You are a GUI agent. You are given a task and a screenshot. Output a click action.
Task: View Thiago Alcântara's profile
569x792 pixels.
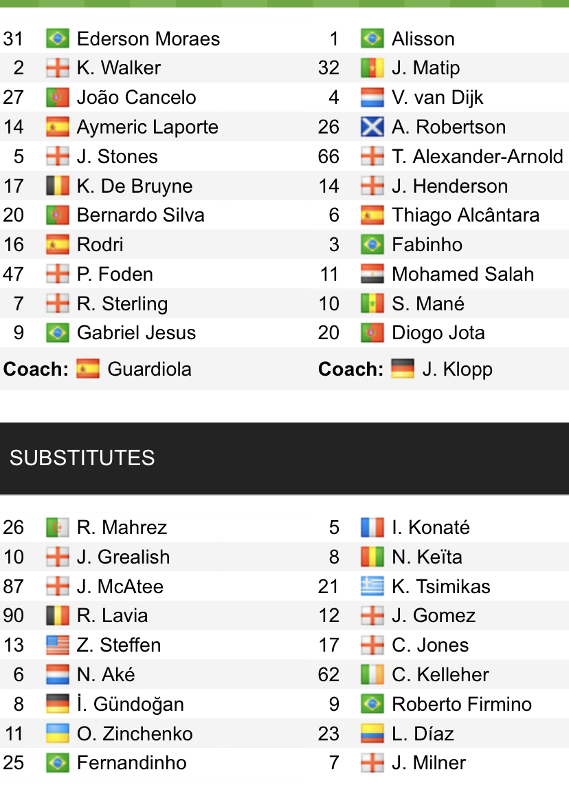pyautogui.click(x=465, y=215)
